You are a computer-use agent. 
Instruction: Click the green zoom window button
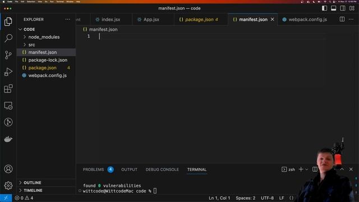11,8
